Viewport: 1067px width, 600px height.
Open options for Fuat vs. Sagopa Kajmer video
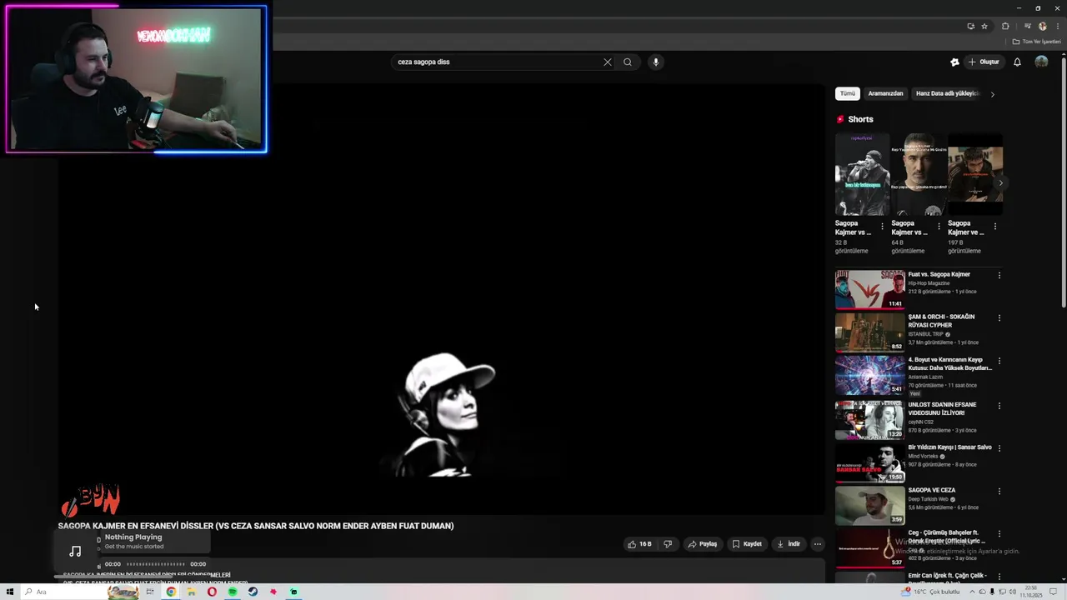(x=999, y=275)
